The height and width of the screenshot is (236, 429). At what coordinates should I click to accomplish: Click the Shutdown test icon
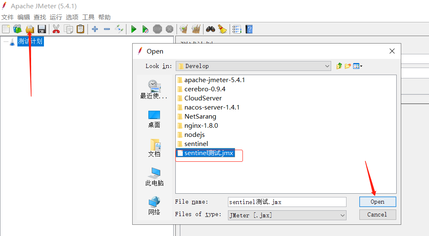click(x=170, y=29)
